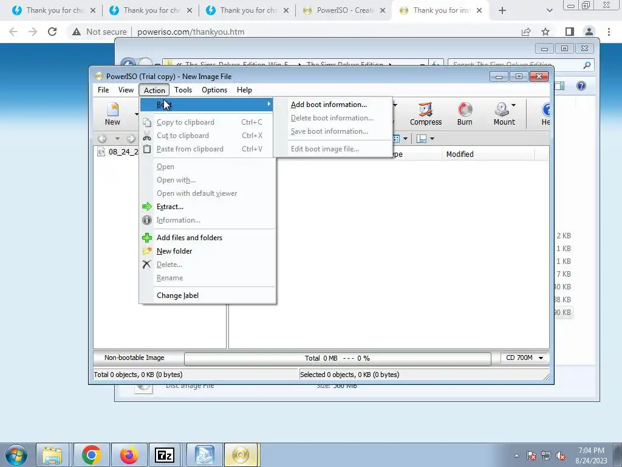Open the Tools menu

pos(183,90)
